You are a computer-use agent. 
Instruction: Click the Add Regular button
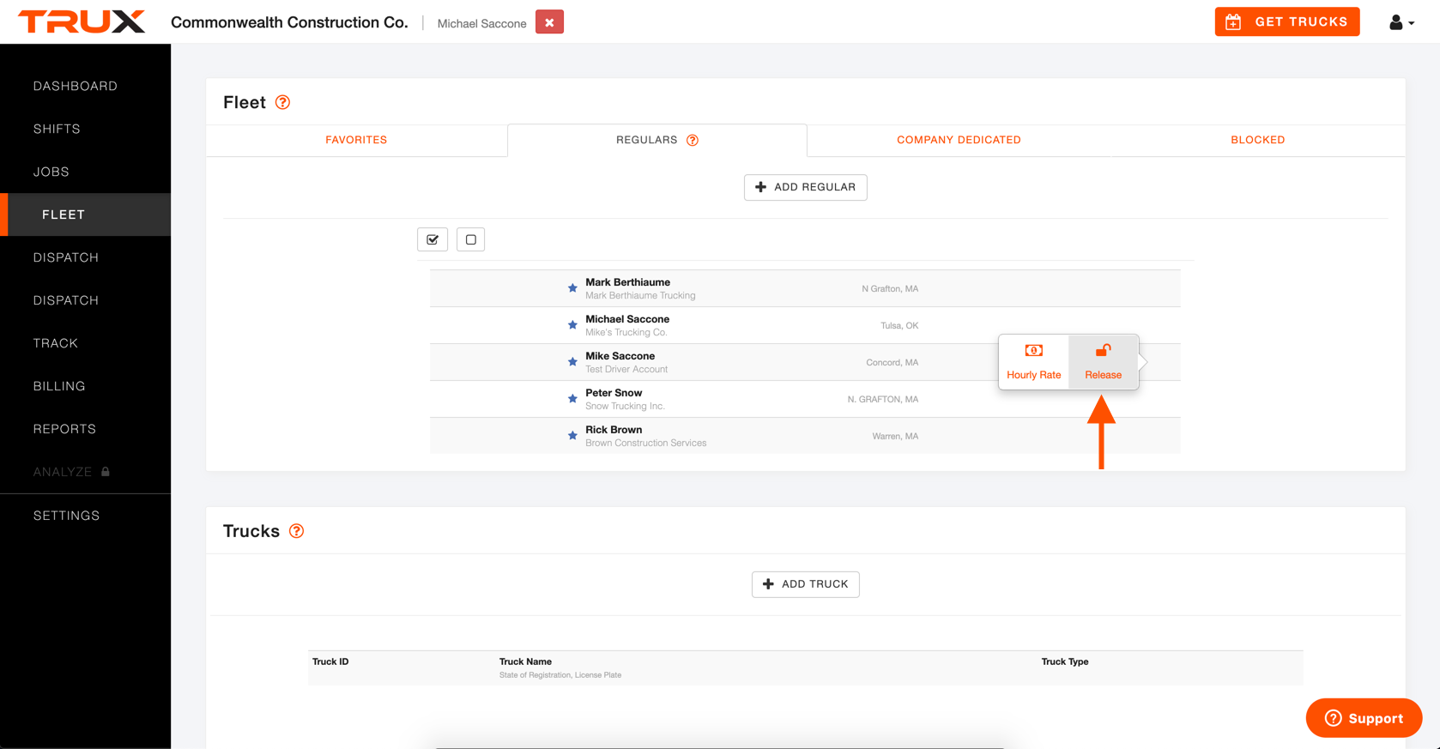pos(805,187)
